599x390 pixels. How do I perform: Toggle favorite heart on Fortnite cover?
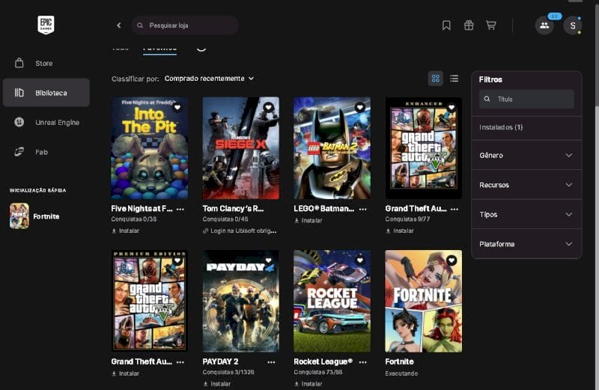[x=451, y=260]
